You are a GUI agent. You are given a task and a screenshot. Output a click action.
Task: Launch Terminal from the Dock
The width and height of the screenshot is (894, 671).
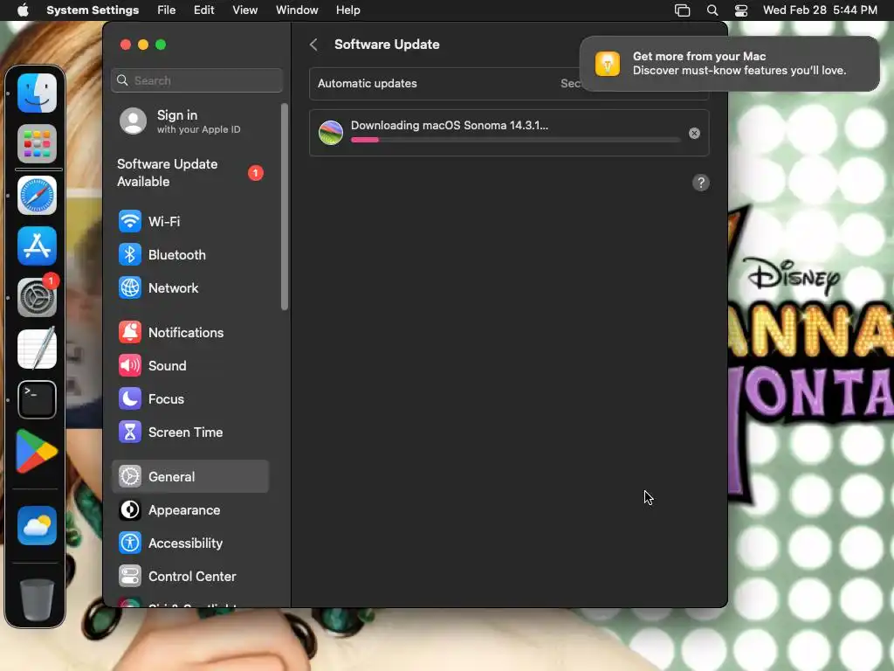point(37,399)
